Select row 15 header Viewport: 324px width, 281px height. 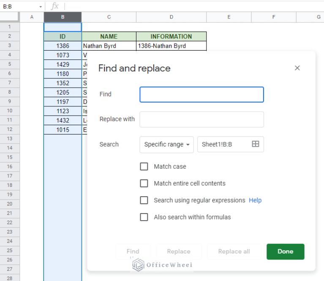pos(9,157)
